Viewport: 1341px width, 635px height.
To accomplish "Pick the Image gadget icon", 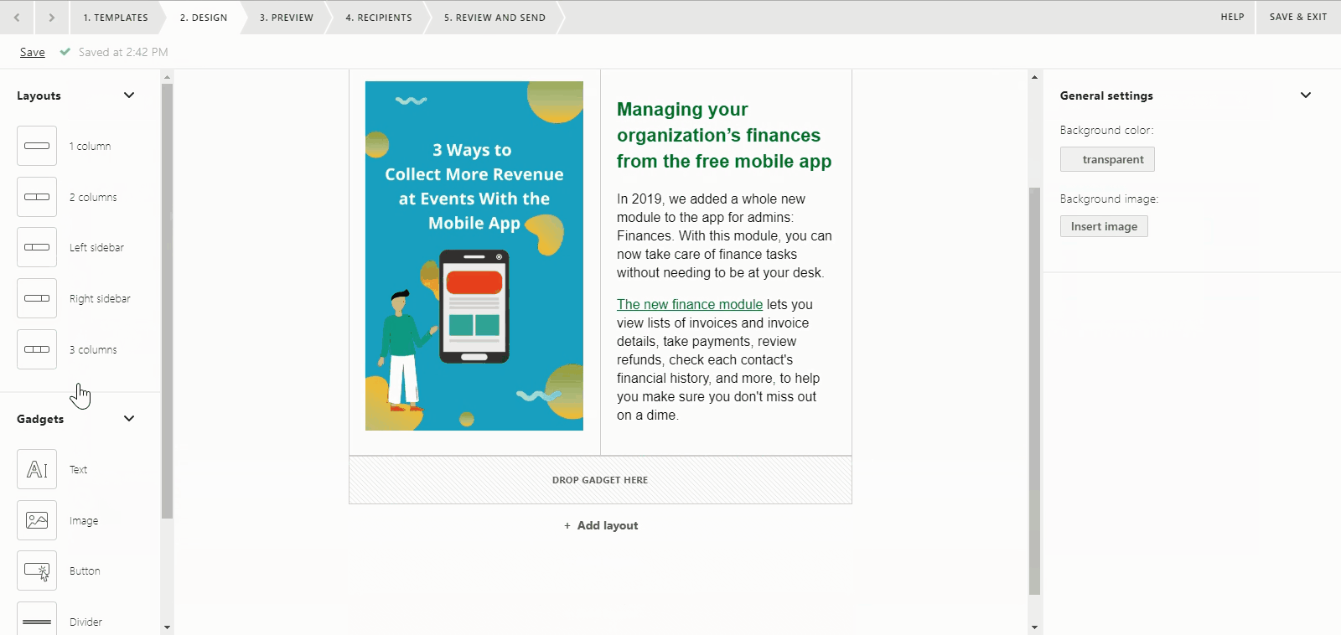I will click(37, 520).
